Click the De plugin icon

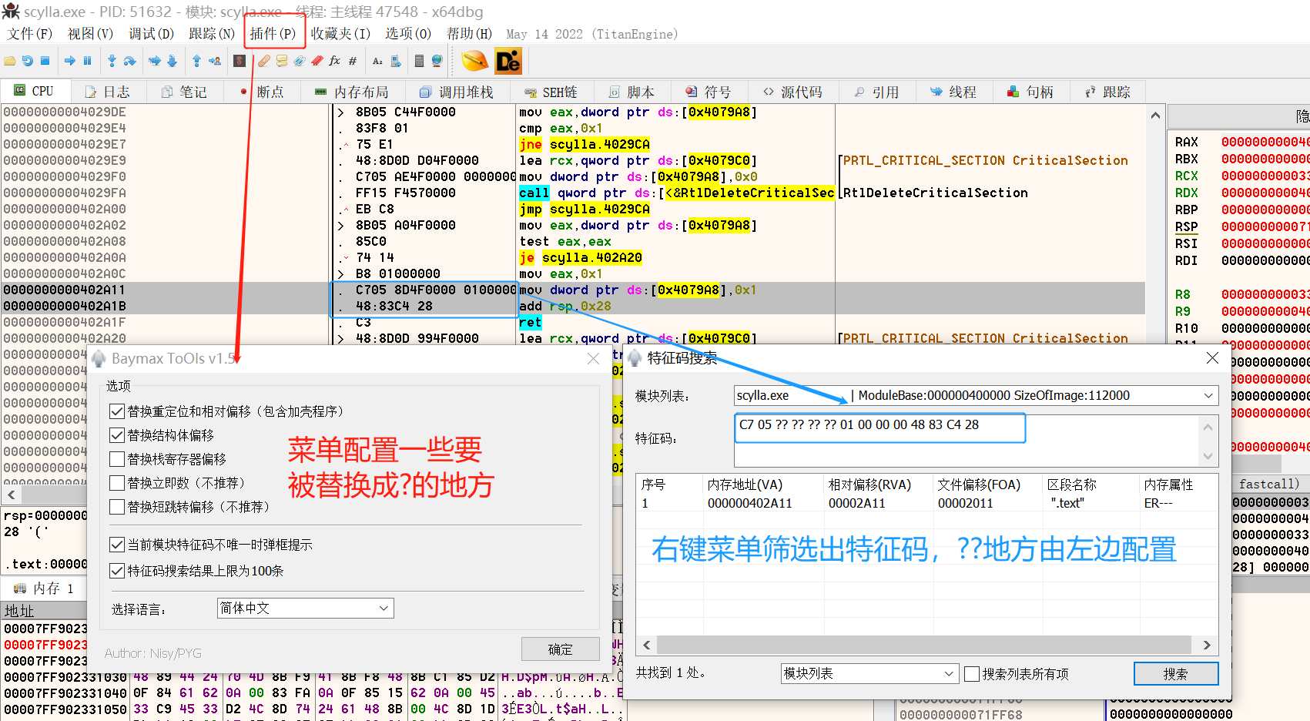pos(508,61)
